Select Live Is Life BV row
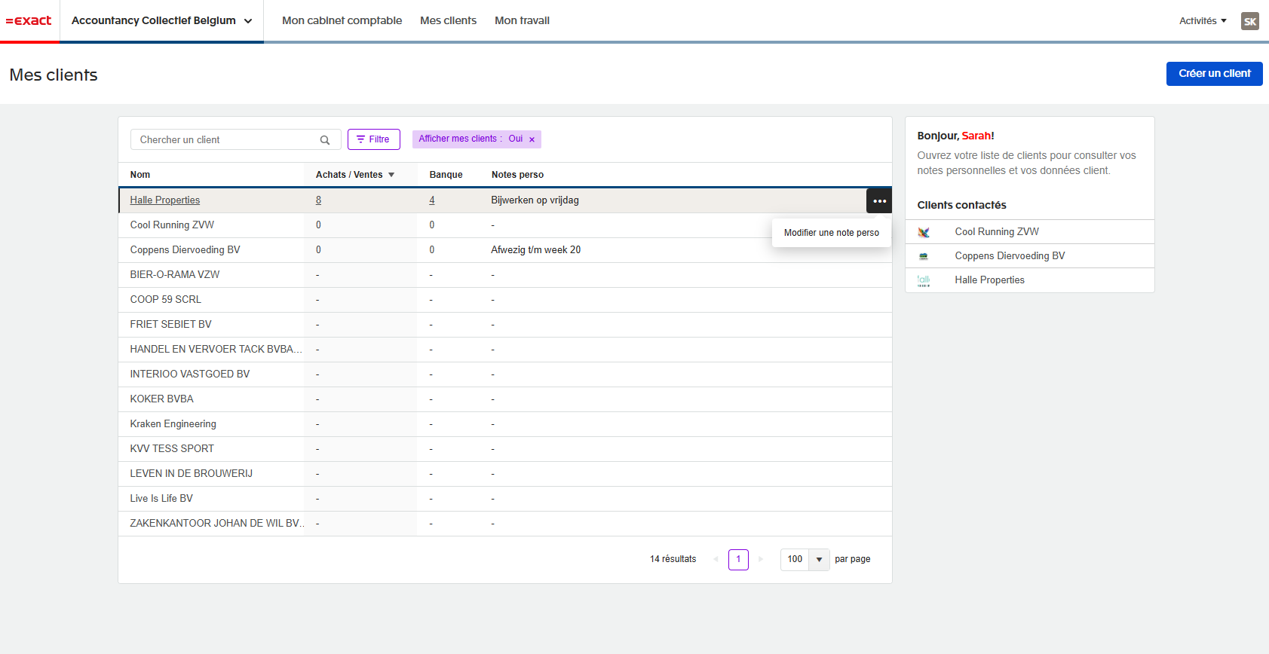Viewport: 1269px width, 654px height. [504, 499]
